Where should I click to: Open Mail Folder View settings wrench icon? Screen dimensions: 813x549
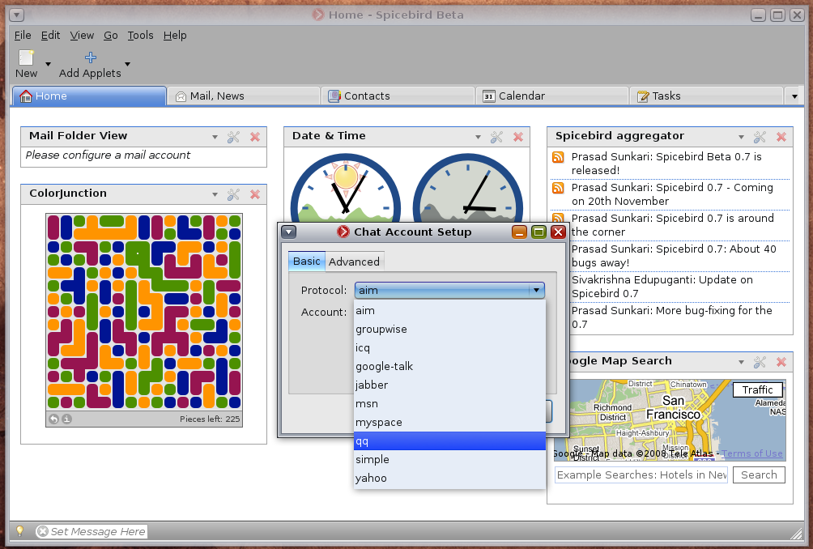click(x=233, y=137)
